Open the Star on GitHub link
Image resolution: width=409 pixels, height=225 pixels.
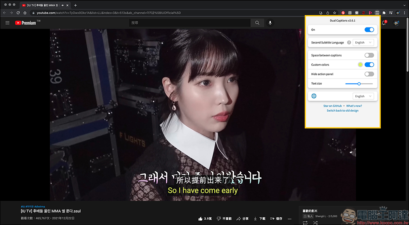click(332, 106)
